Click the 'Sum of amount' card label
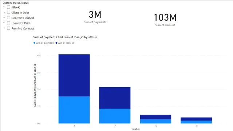 click(x=165, y=25)
